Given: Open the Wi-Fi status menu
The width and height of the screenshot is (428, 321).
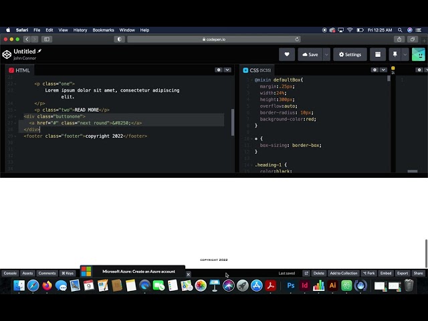Looking at the screenshot, I should coord(350,30).
